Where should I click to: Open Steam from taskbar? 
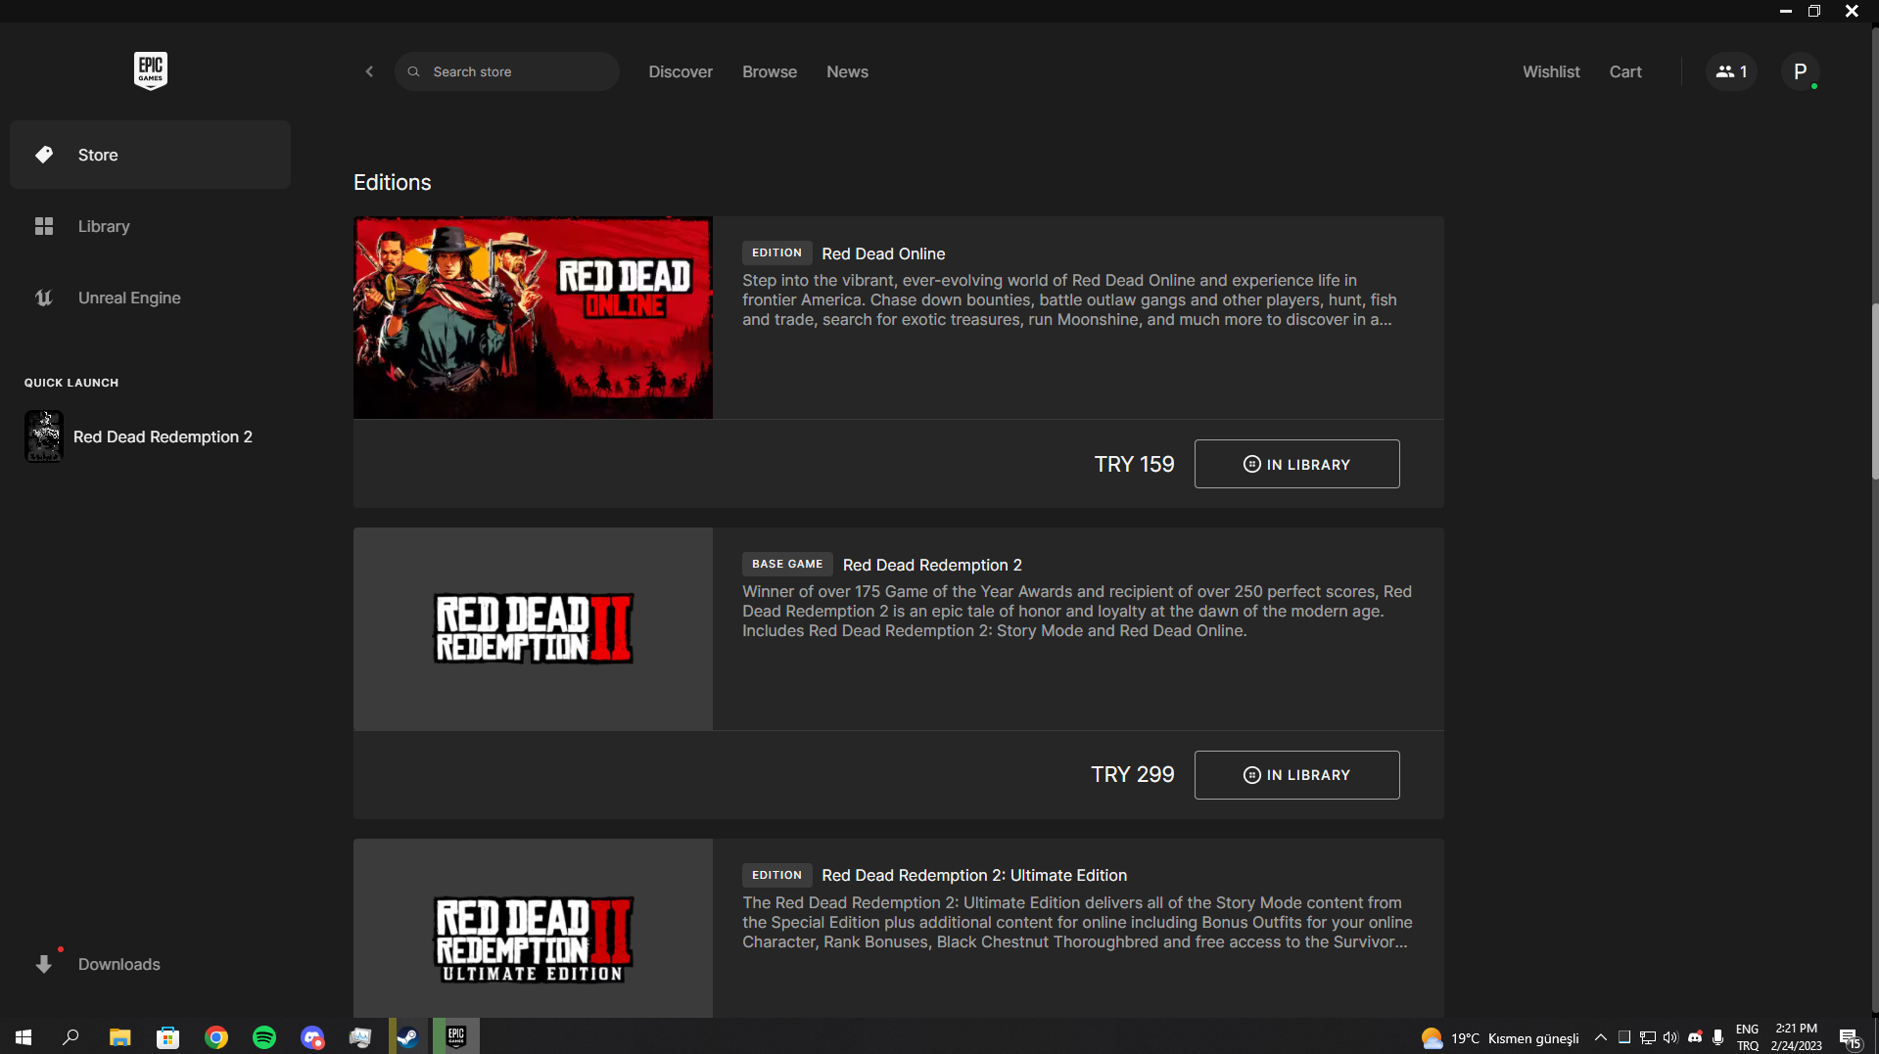coord(408,1037)
